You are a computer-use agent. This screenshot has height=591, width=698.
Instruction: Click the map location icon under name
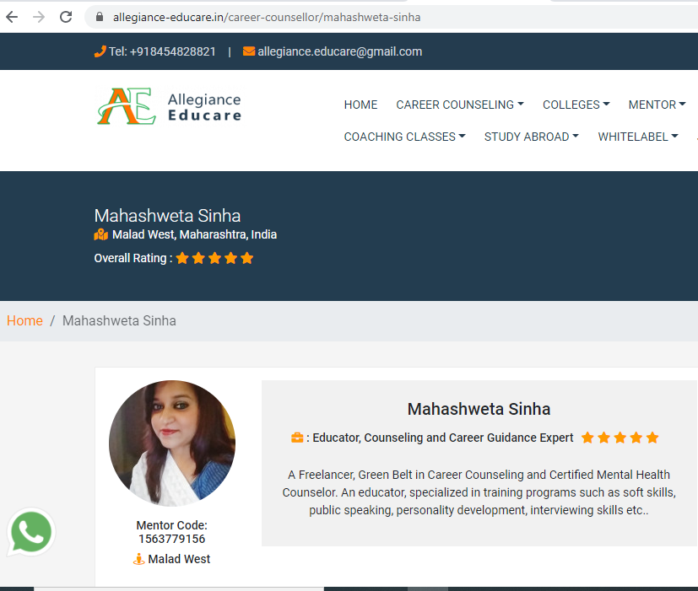pyautogui.click(x=101, y=234)
